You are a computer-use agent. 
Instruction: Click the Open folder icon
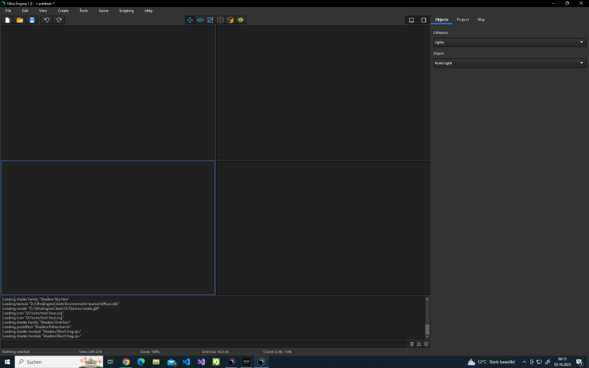[20, 20]
